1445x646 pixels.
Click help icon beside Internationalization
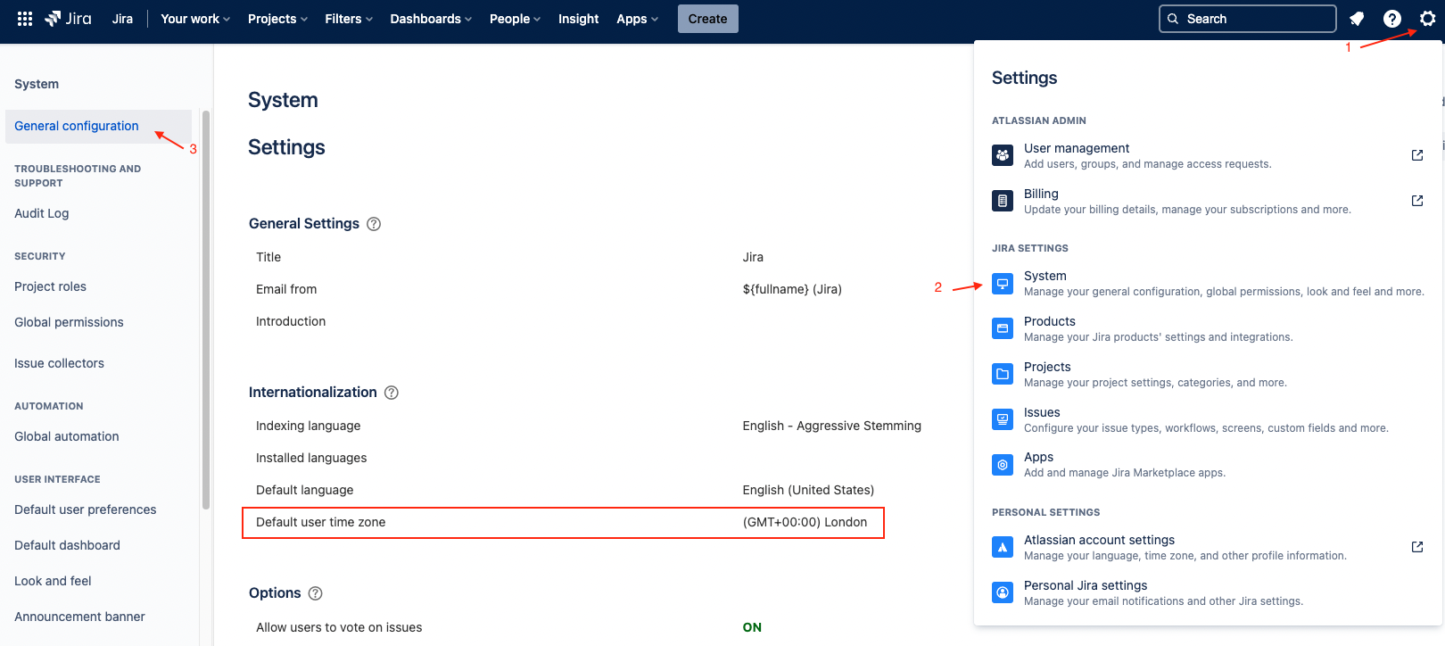pyautogui.click(x=392, y=393)
